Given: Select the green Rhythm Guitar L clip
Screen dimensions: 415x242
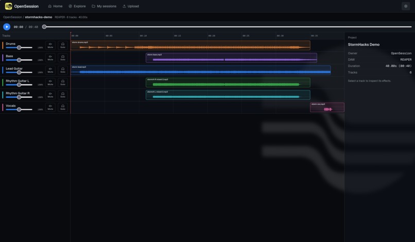Looking at the screenshot, I should pos(228,82).
